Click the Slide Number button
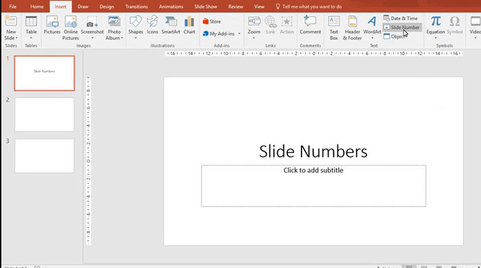Viewport: 481px width, 268px height. tap(402, 27)
